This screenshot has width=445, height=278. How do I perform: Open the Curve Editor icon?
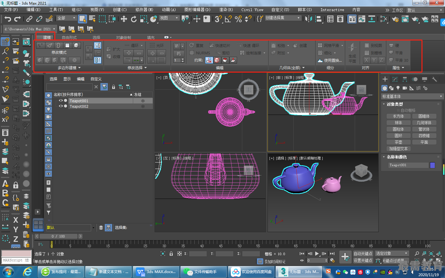362,19
